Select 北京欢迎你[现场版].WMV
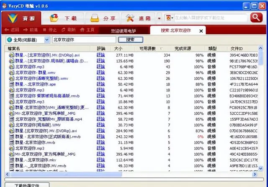 pos(38,125)
